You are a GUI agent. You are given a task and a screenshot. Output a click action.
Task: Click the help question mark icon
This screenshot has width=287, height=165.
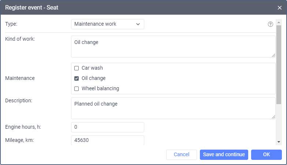point(271,24)
